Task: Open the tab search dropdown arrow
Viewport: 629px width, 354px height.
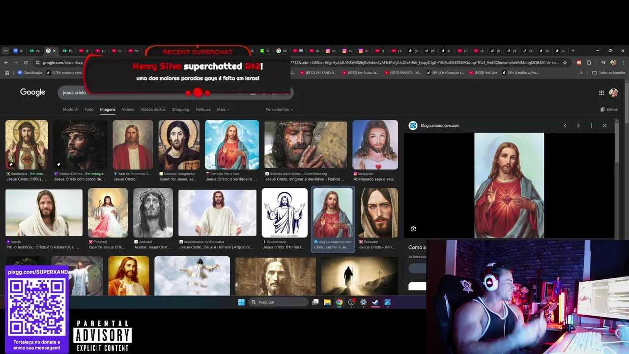Action: click(x=5, y=51)
